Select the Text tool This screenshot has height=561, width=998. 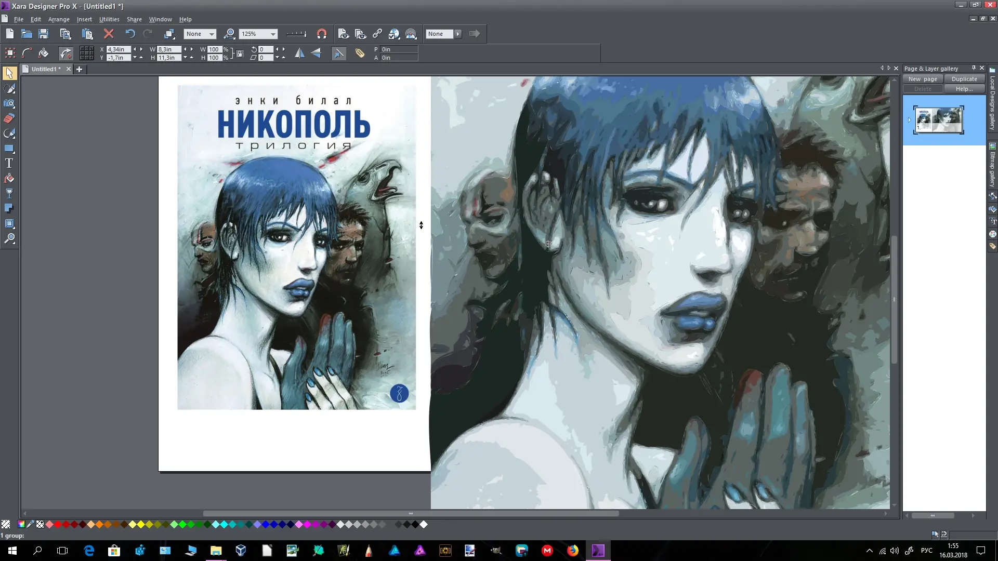[9, 163]
